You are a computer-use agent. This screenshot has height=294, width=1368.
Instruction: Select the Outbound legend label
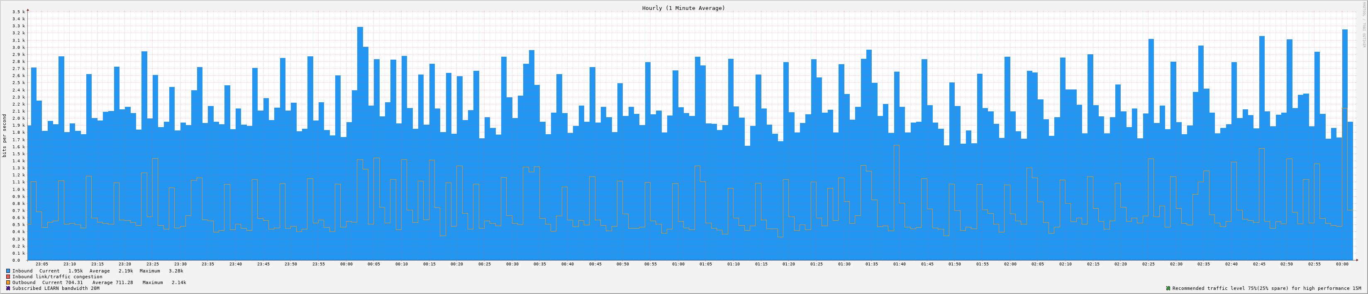tap(24, 282)
